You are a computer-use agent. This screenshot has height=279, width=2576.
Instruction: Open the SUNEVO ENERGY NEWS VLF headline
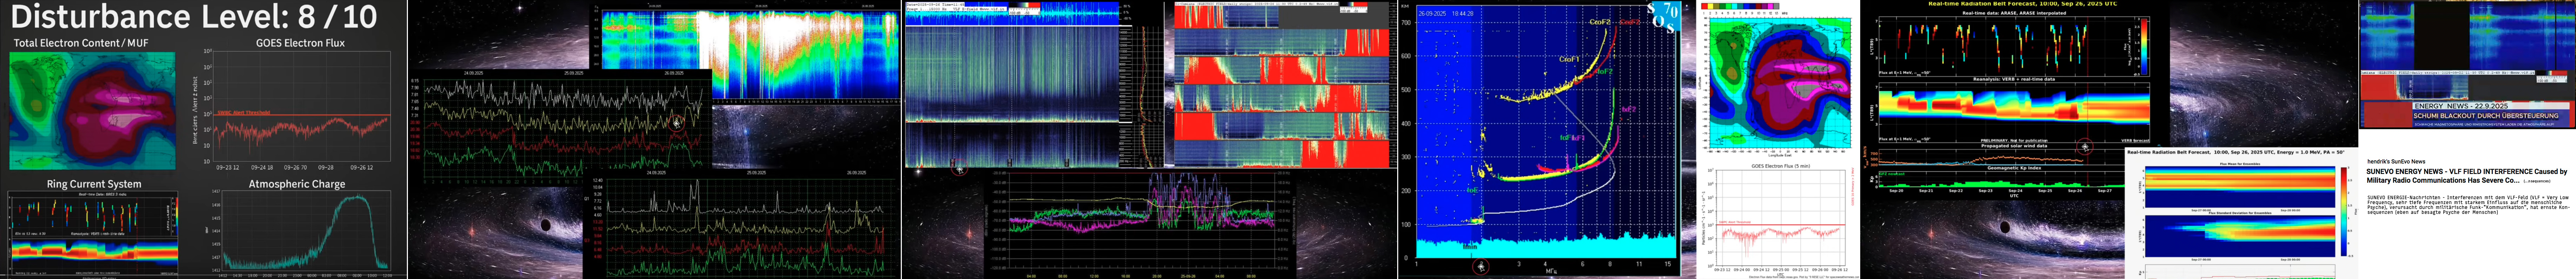tap(2465, 175)
